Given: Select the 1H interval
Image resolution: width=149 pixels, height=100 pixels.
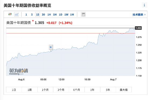Looking at the screenshot, I should [49, 14].
